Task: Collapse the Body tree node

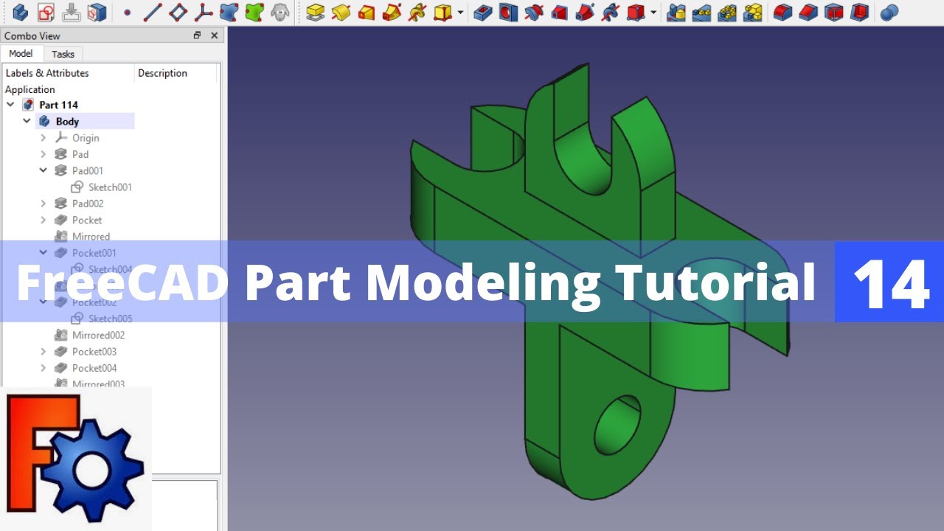Action: (x=27, y=121)
